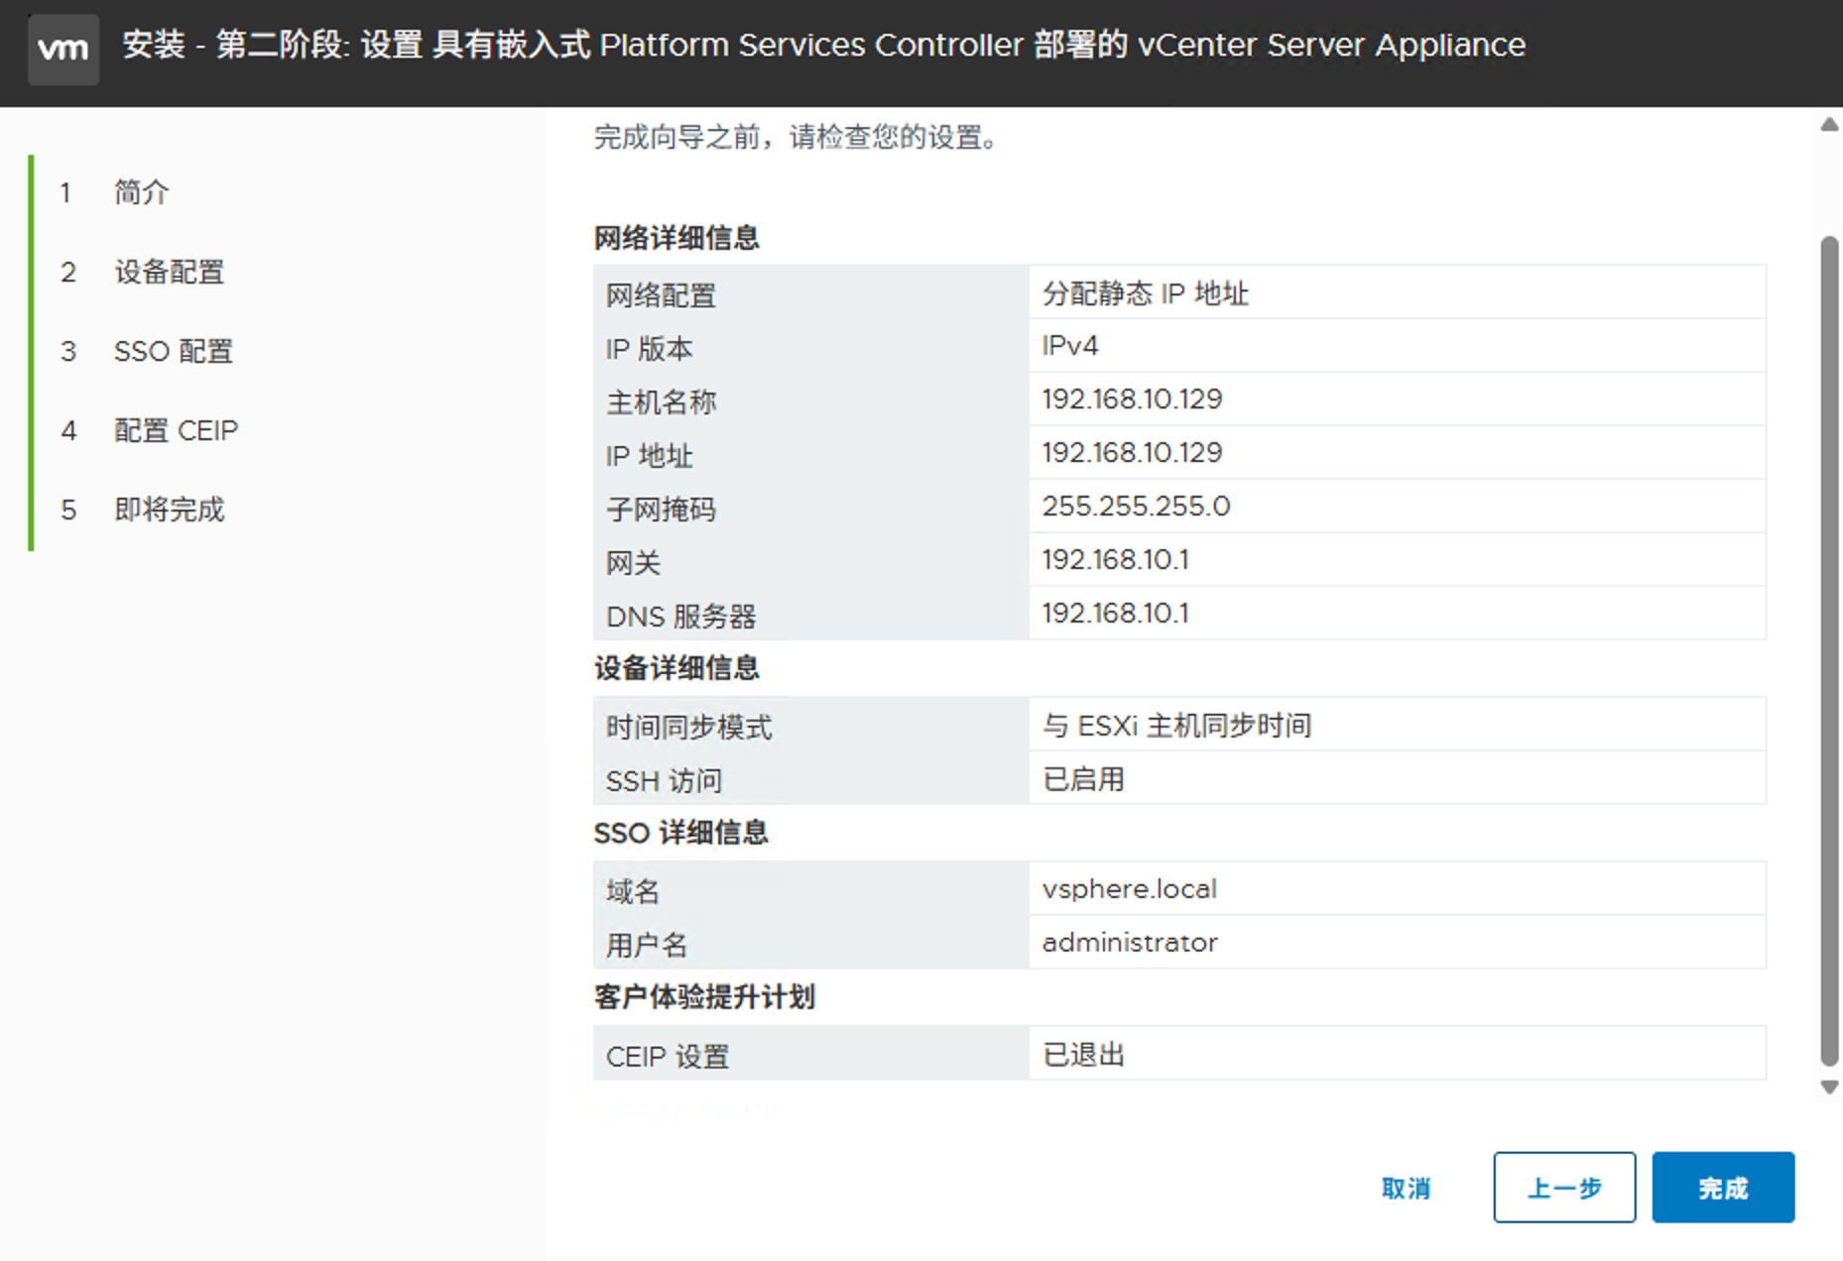1843x1261 pixels.
Task: Click the 用户名 row label
Action: click(x=647, y=945)
